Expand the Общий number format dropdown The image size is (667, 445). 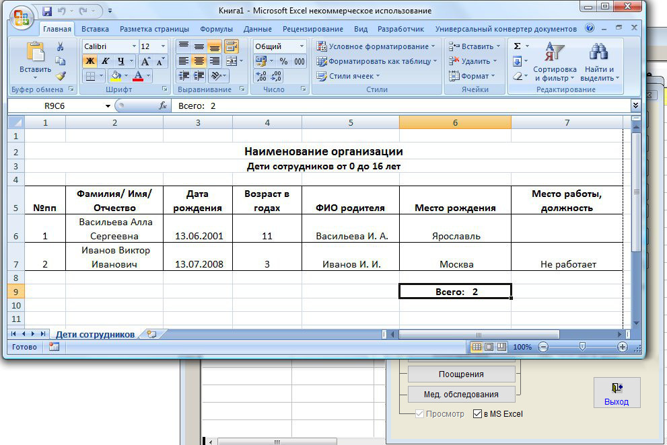pos(301,46)
